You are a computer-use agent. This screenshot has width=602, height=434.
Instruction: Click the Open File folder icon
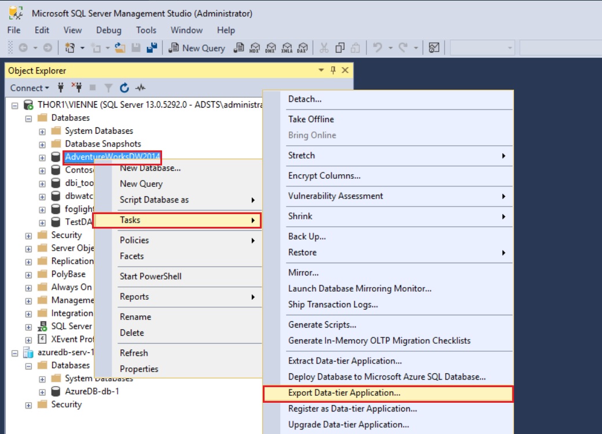tap(120, 48)
